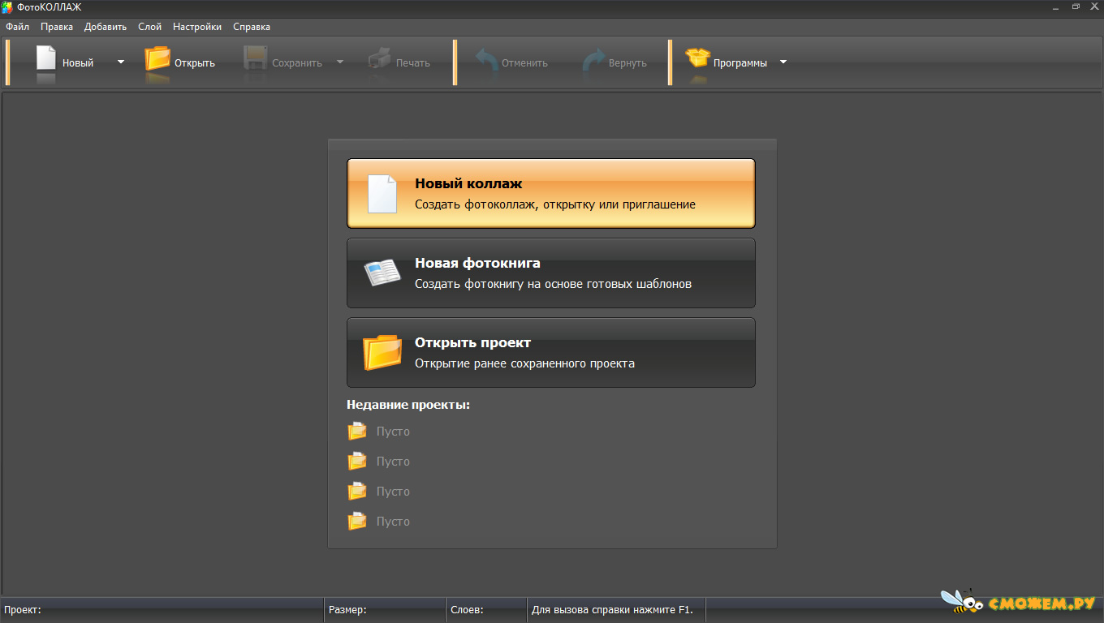The width and height of the screenshot is (1104, 623).
Task: Open the Слой menu
Action: pyautogui.click(x=150, y=27)
